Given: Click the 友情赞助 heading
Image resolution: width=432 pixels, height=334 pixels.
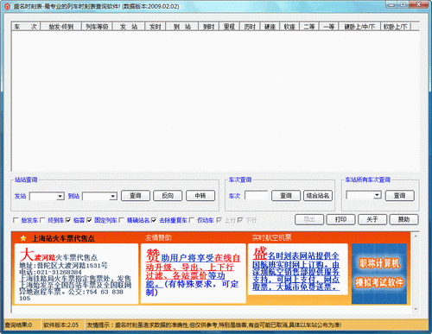Looking at the screenshot, I should click(x=158, y=237).
